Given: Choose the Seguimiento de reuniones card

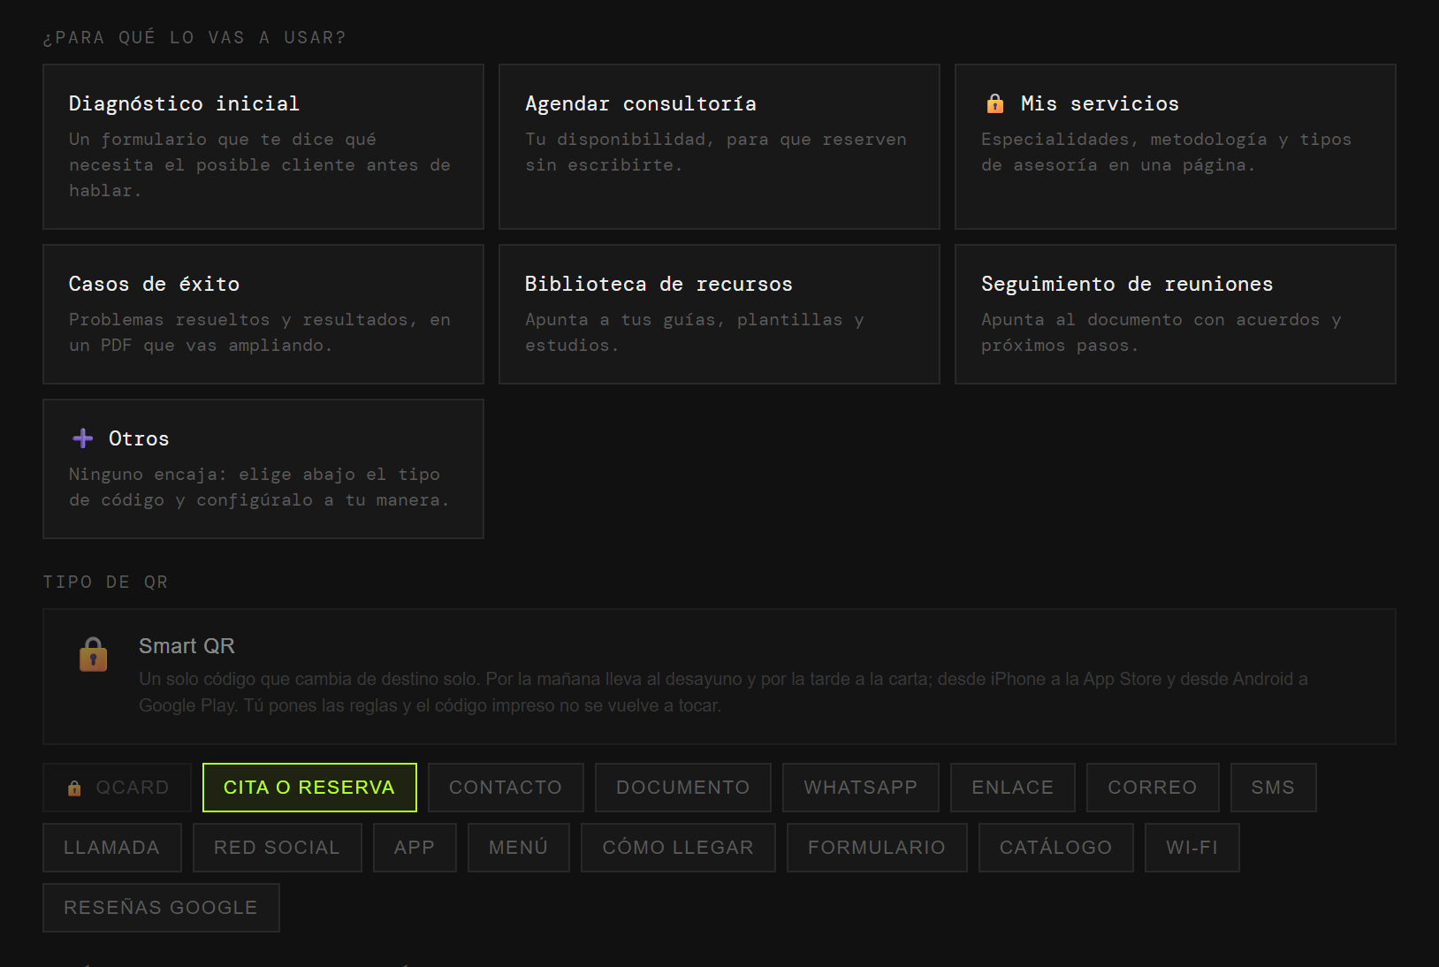Looking at the screenshot, I should coord(1176,315).
